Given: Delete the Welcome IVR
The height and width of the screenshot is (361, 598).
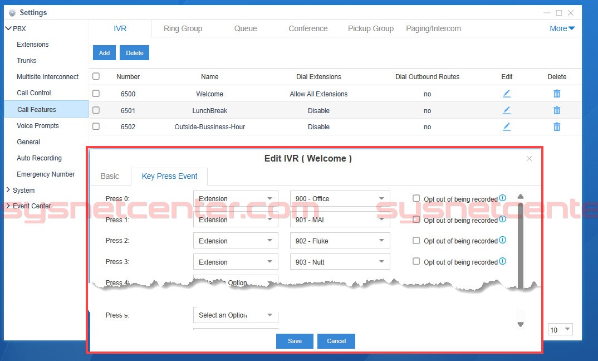Looking at the screenshot, I should tap(556, 94).
